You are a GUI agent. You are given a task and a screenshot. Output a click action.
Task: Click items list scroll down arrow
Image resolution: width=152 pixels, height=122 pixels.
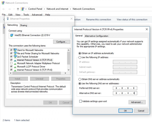69,70
